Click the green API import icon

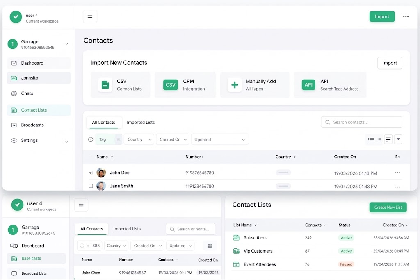pyautogui.click(x=308, y=85)
